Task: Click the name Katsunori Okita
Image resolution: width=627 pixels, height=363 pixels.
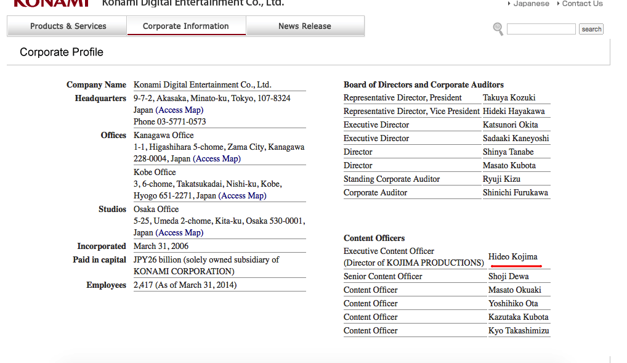Action: [x=510, y=125]
